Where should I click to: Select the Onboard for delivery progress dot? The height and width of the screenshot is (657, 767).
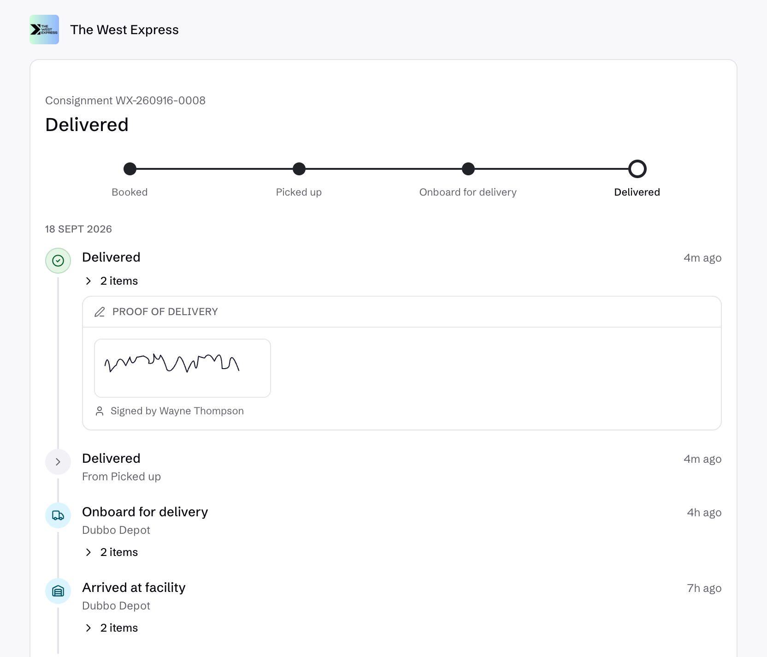[468, 169]
